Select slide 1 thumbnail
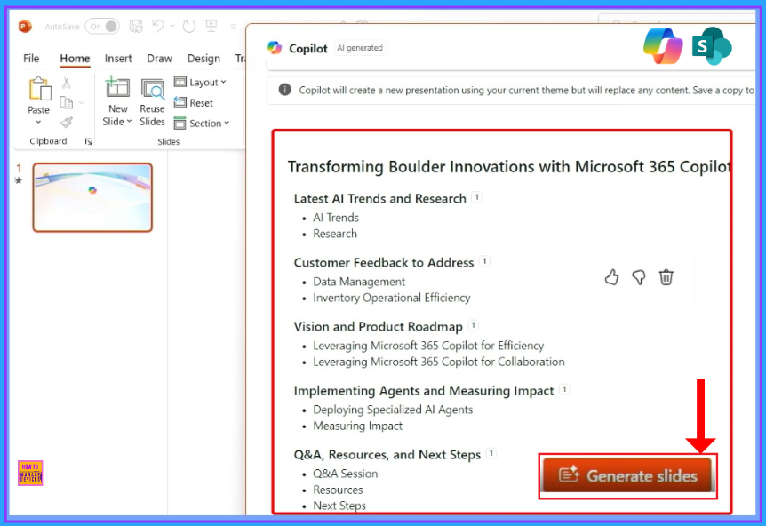The image size is (766, 526). pyautogui.click(x=92, y=197)
